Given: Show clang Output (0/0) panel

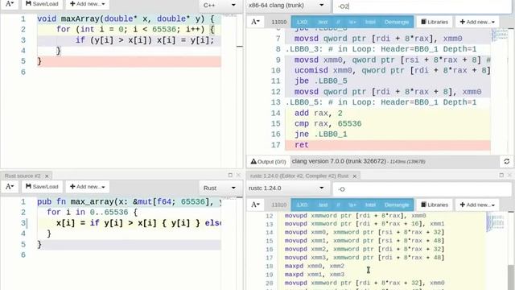Looking at the screenshot, I should coord(268,162).
